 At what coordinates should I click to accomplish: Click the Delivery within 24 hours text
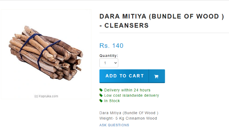[127, 90]
